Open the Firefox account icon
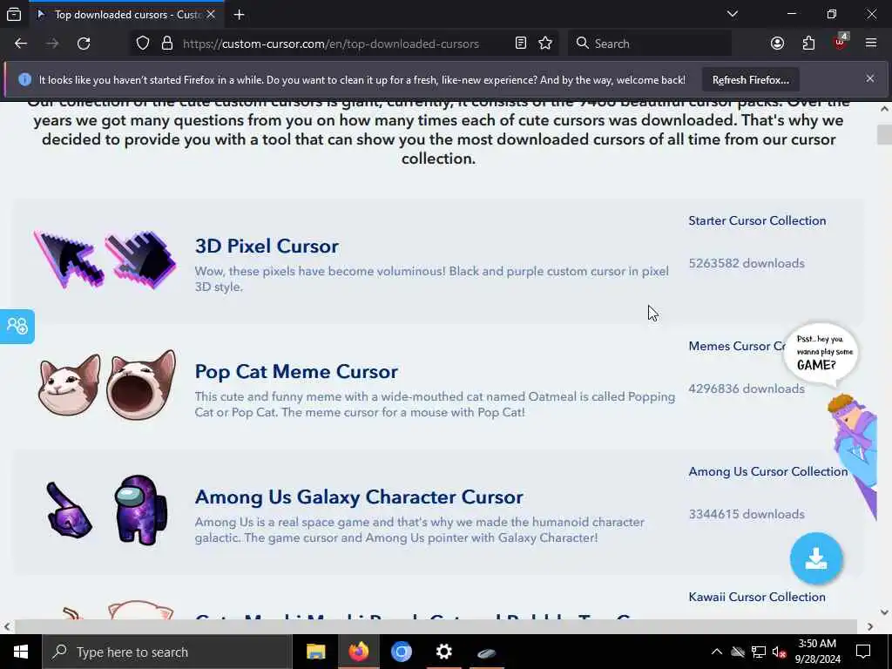Screen dimensions: 892x669 pos(777,44)
